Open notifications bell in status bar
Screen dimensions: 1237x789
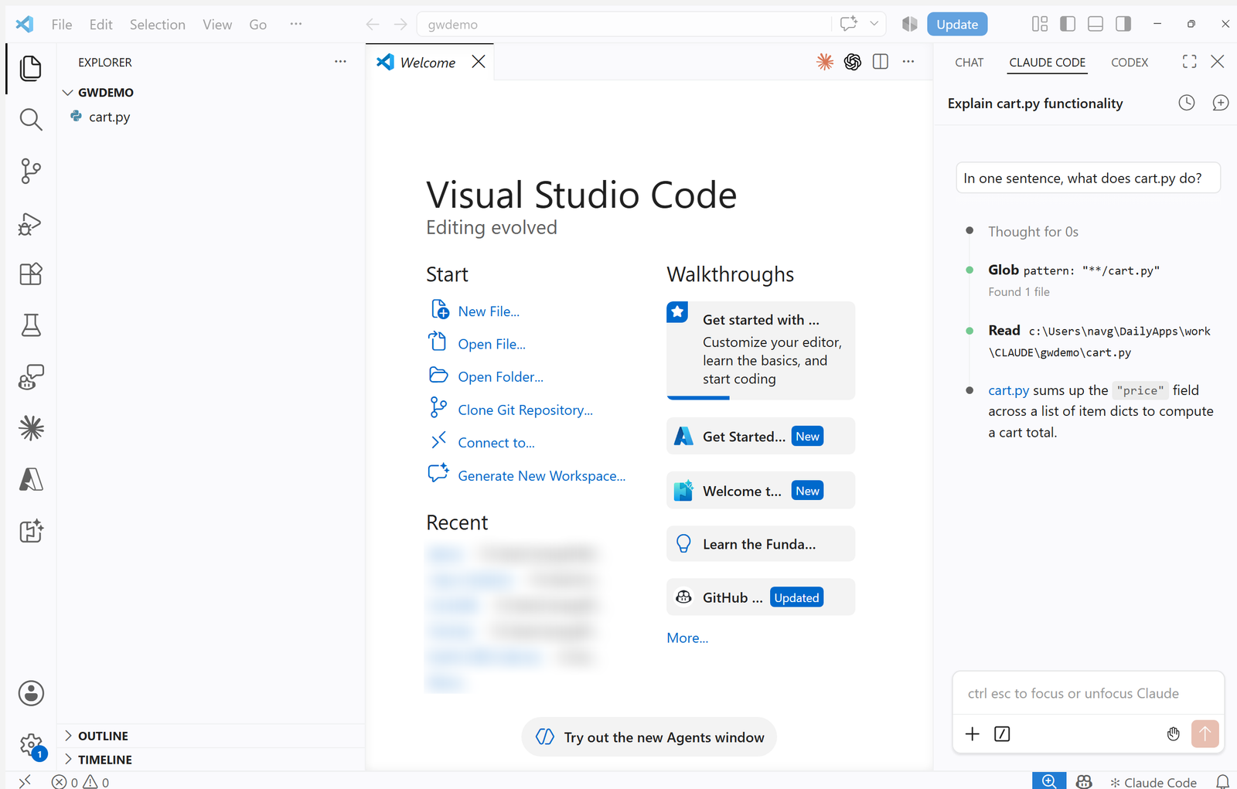[1222, 782]
